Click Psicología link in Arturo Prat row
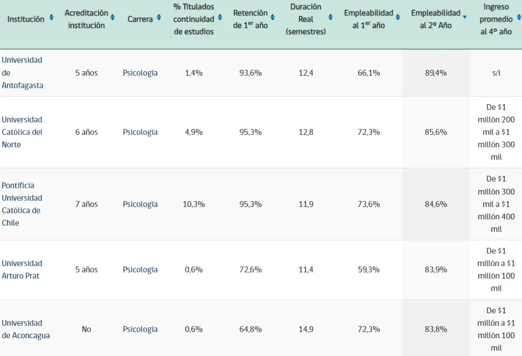 coord(140,270)
